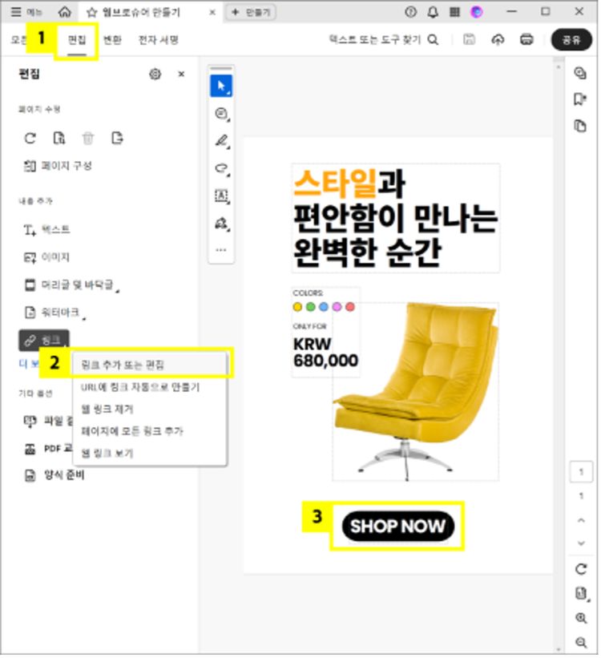Image resolution: width=601 pixels, height=658 pixels.
Task: Close the 편집 side panel
Action: click(x=181, y=75)
